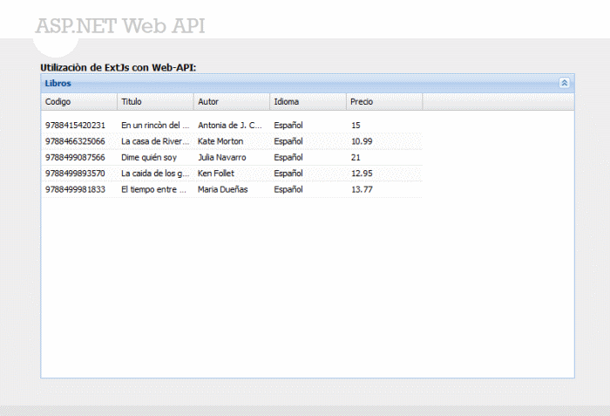The width and height of the screenshot is (610, 416).
Task: Click the price cell 12.95
Action: (x=362, y=174)
